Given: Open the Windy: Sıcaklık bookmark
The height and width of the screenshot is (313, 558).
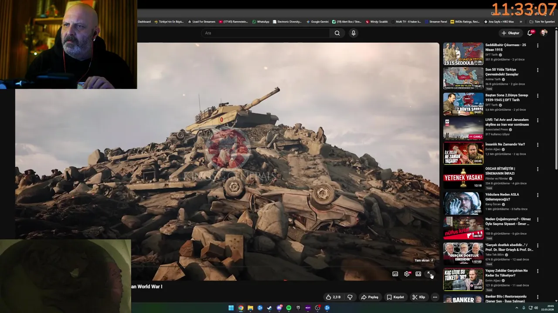Looking at the screenshot, I should coord(377,22).
